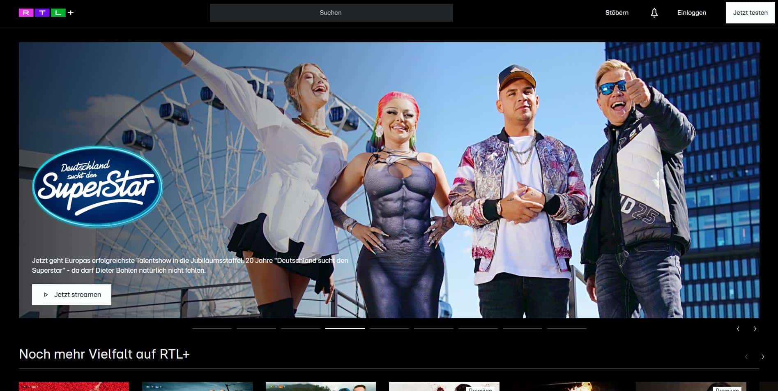This screenshot has height=391, width=778.
Task: Jump to the last carousel slide indicator
Action: (566, 329)
